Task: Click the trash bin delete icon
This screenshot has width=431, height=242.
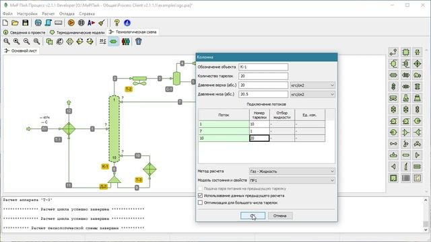Action: click(x=139, y=42)
